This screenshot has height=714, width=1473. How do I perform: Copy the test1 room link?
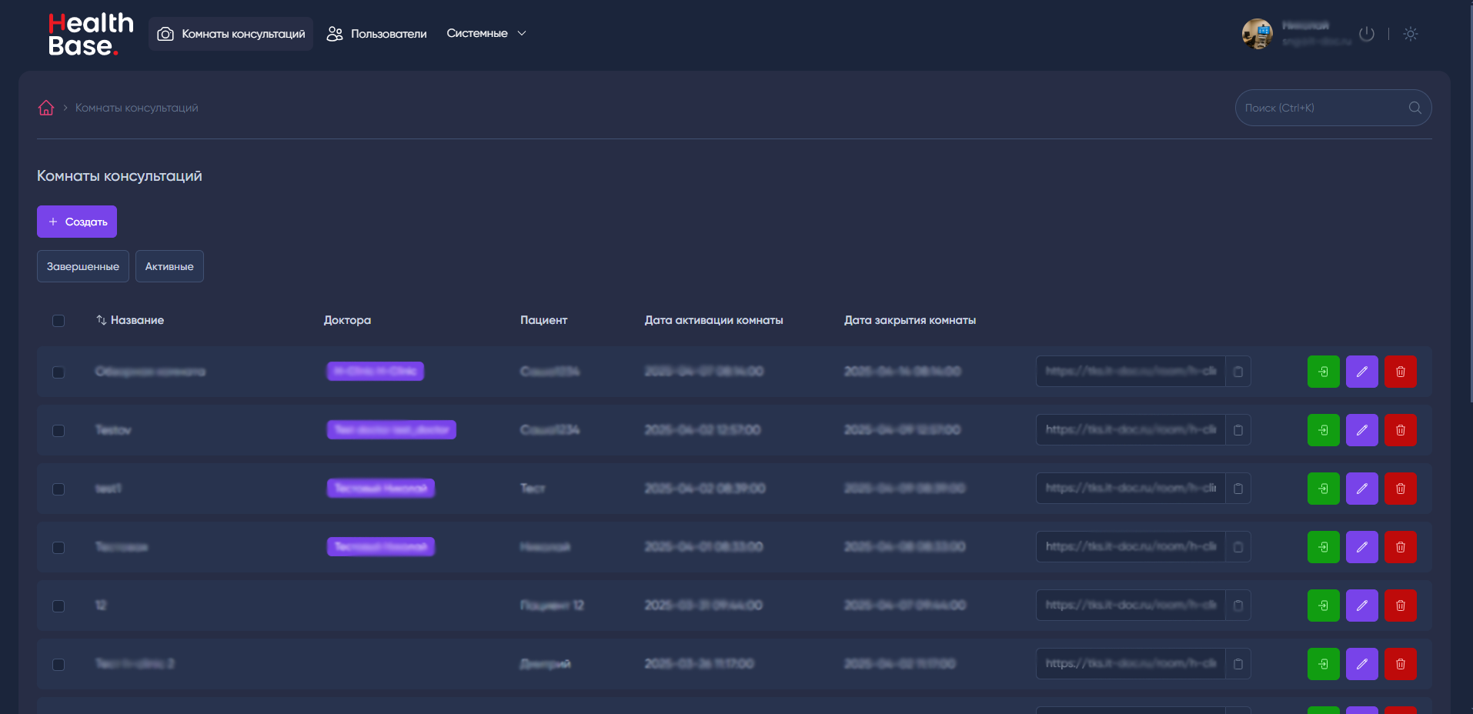coord(1238,489)
